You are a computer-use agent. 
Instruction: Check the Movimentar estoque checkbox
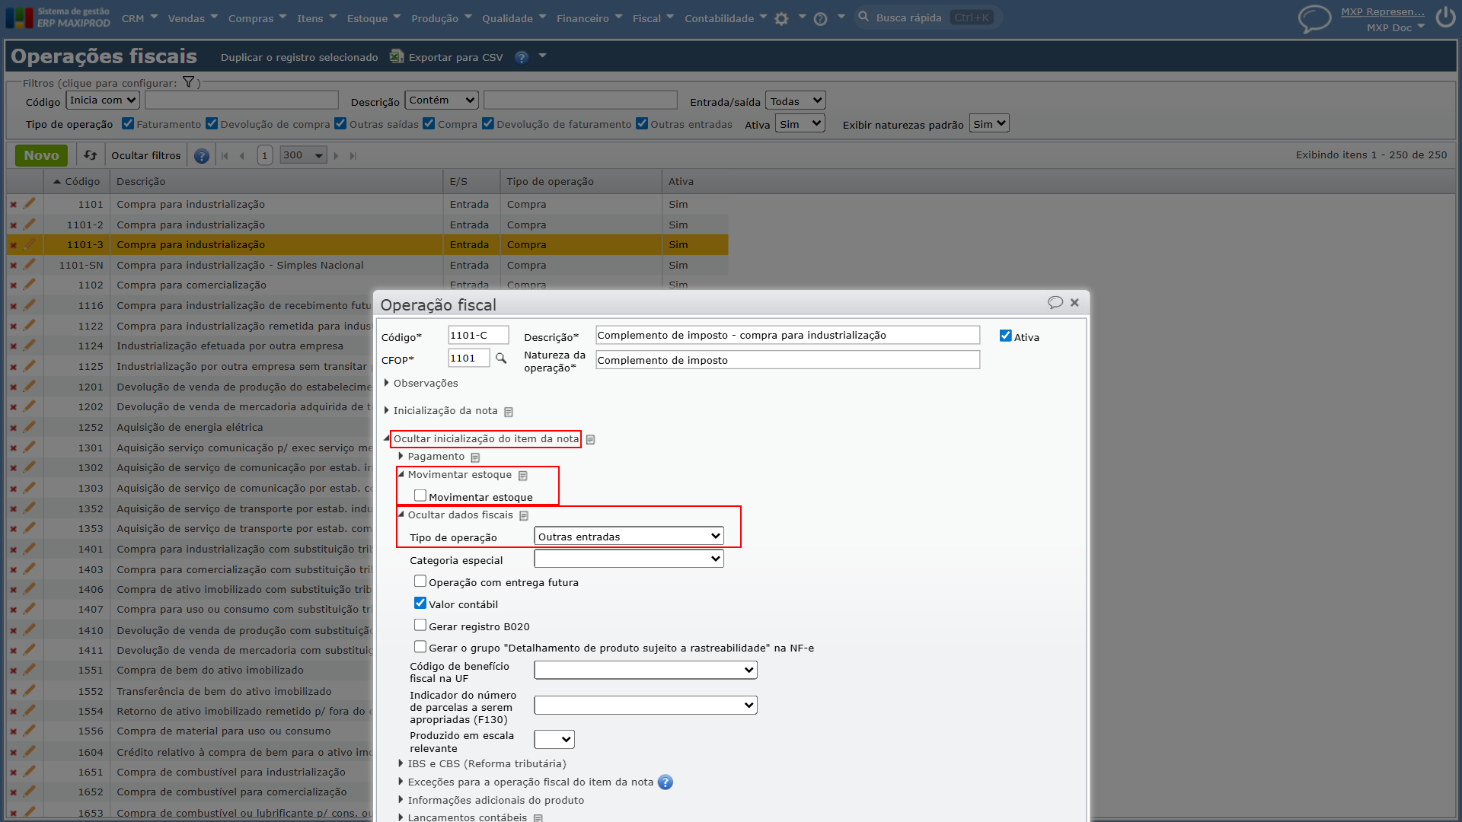point(420,495)
